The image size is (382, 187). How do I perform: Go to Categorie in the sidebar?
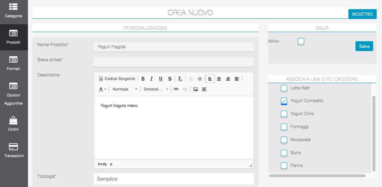[x=13, y=11]
